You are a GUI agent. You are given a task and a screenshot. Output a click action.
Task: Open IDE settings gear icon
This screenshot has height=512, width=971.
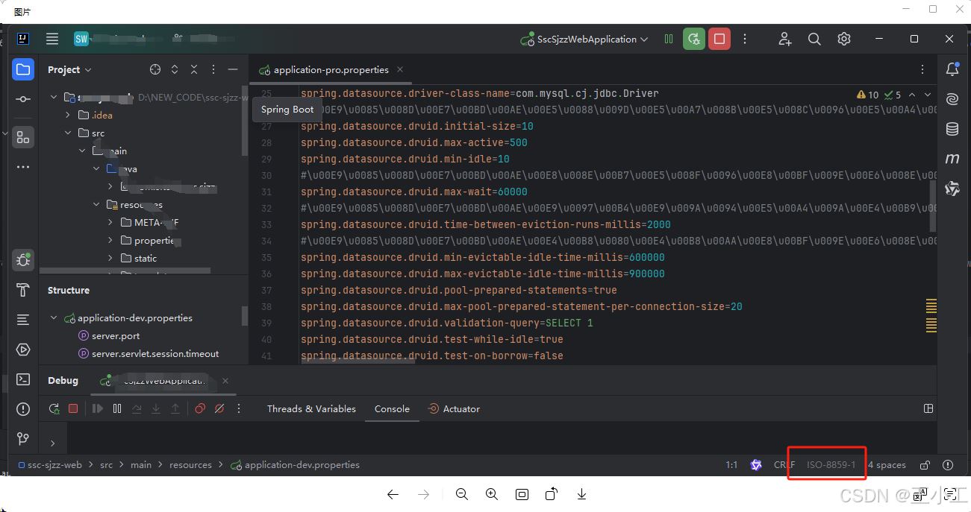[844, 39]
